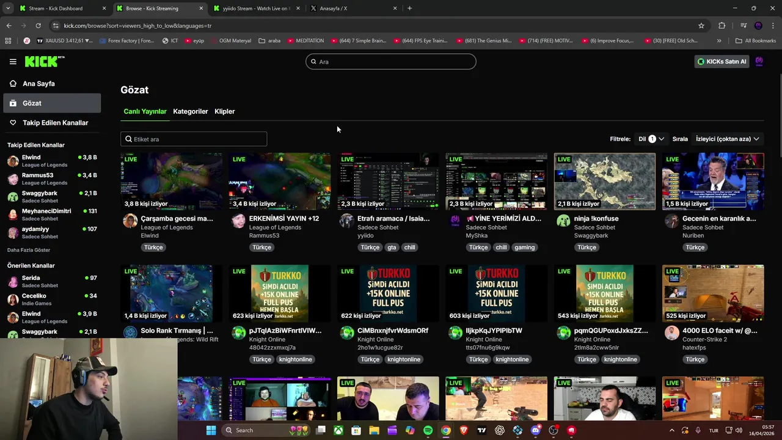
Task: Open the 4000 ELO faceit stream thumbnail
Action: coord(713,293)
